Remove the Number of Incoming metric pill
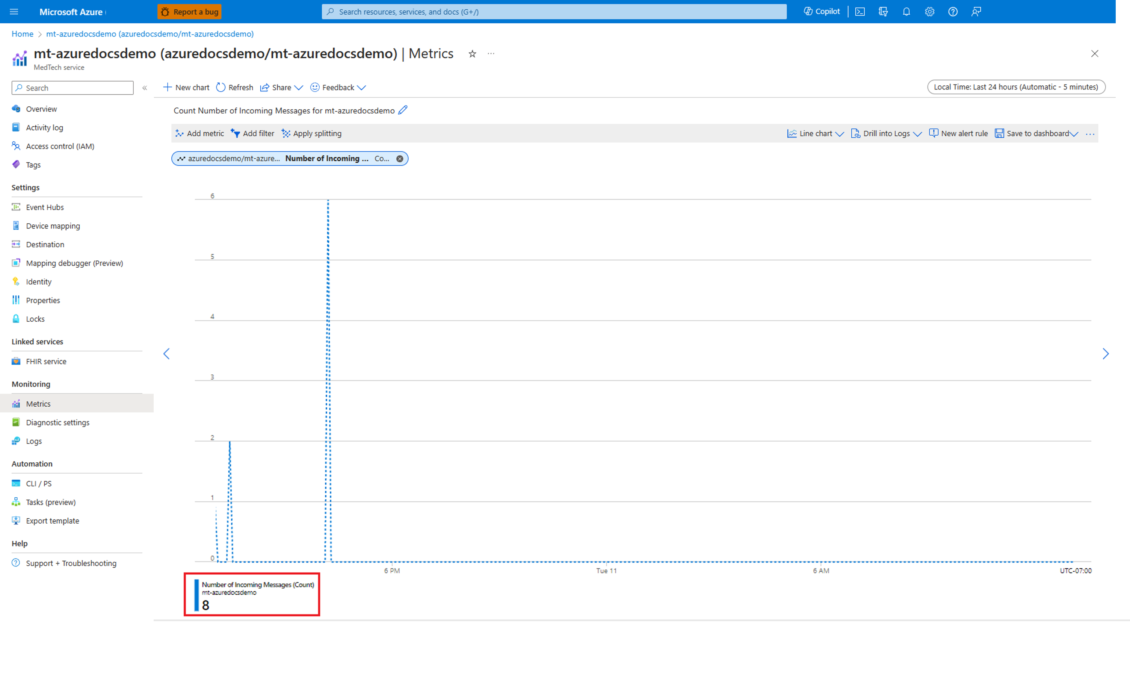Image resolution: width=1130 pixels, height=698 pixels. point(400,158)
